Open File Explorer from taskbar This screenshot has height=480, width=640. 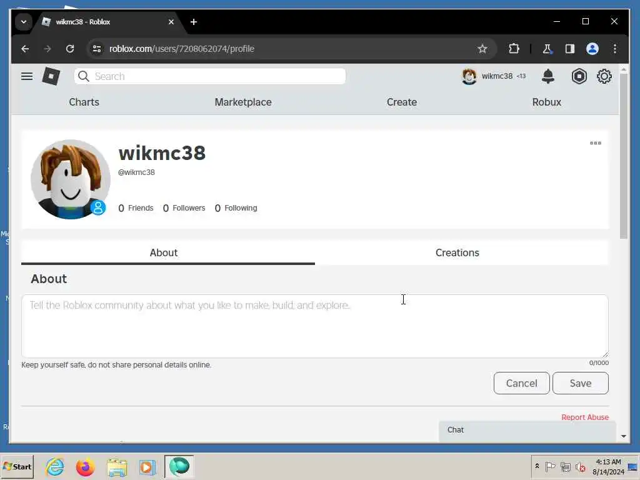[x=117, y=467]
